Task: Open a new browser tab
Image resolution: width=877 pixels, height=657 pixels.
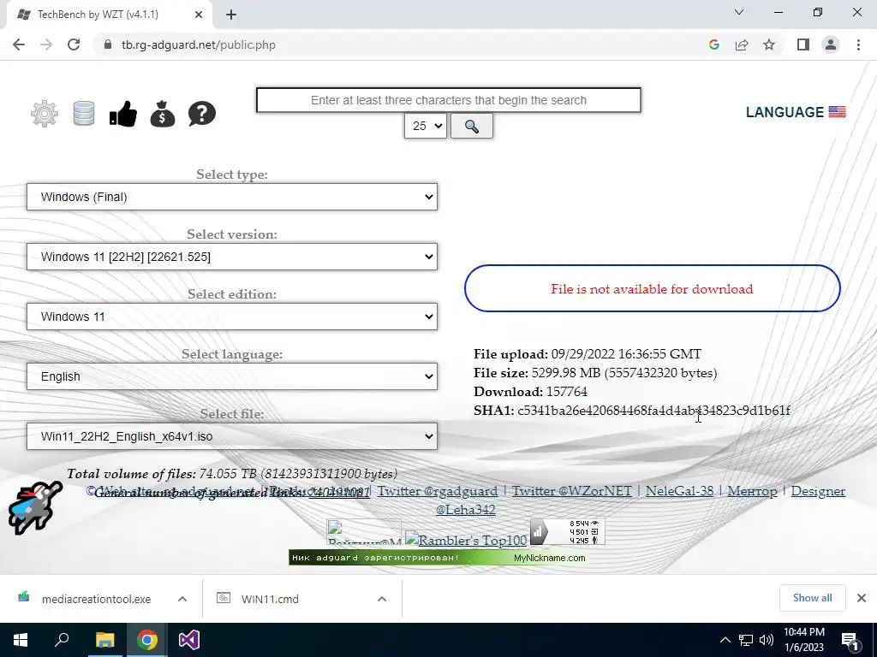Action: click(x=231, y=15)
